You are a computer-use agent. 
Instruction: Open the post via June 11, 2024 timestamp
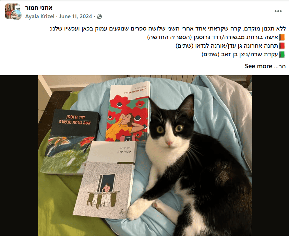(x=75, y=16)
